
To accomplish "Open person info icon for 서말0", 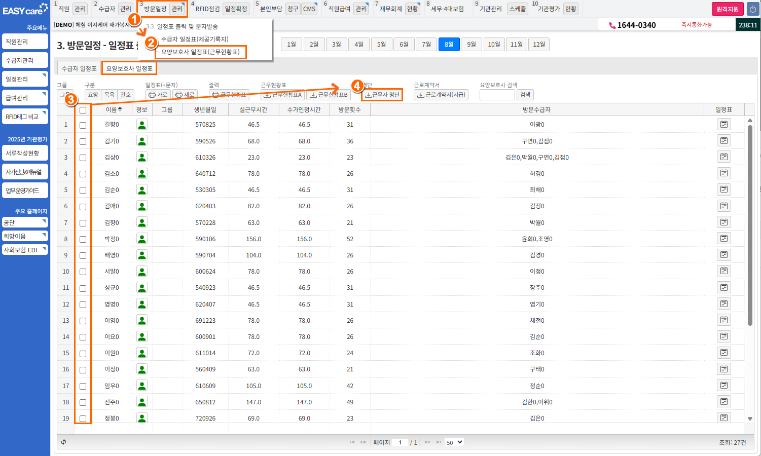I will [x=142, y=272].
